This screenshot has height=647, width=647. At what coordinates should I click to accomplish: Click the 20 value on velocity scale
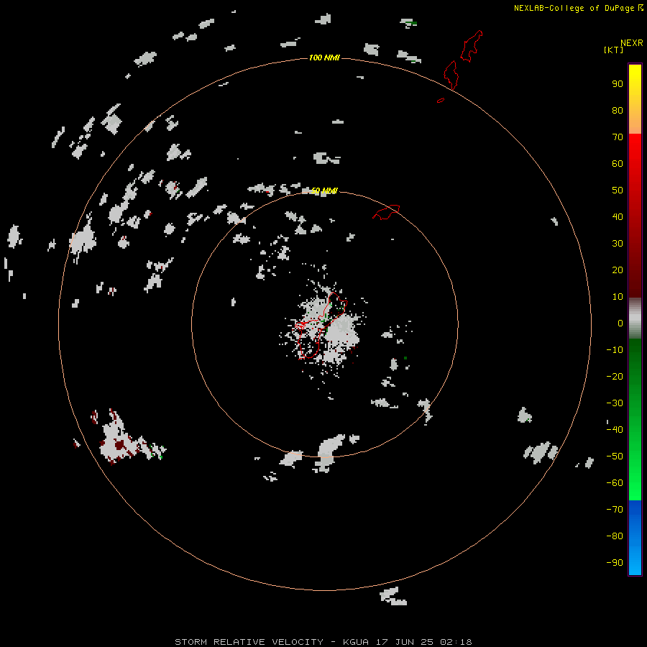point(618,270)
